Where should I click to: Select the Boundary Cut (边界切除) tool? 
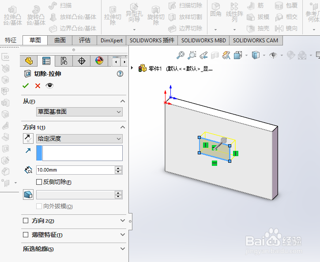[x=185, y=28]
